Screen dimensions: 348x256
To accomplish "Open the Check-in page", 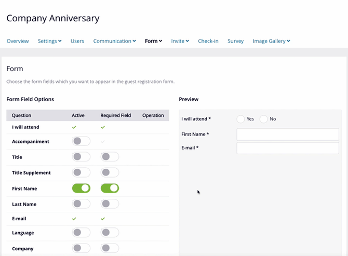I will pos(208,41).
